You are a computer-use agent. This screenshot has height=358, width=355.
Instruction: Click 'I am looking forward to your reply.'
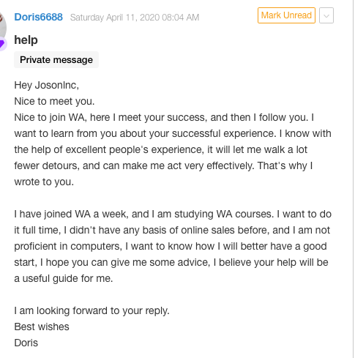[x=91, y=311]
